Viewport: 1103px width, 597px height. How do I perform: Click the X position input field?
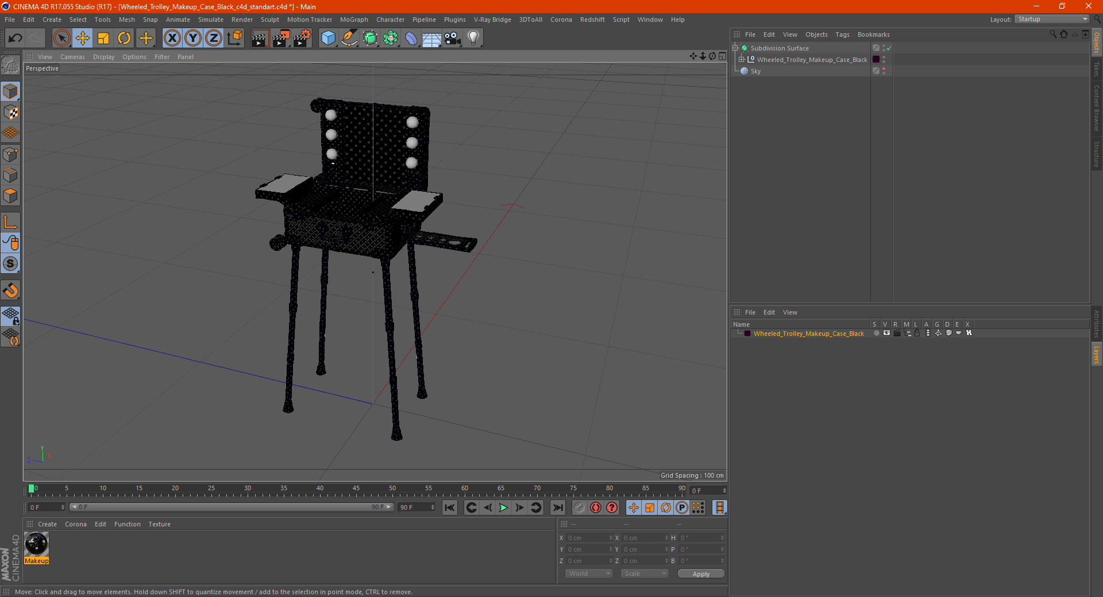tap(588, 538)
